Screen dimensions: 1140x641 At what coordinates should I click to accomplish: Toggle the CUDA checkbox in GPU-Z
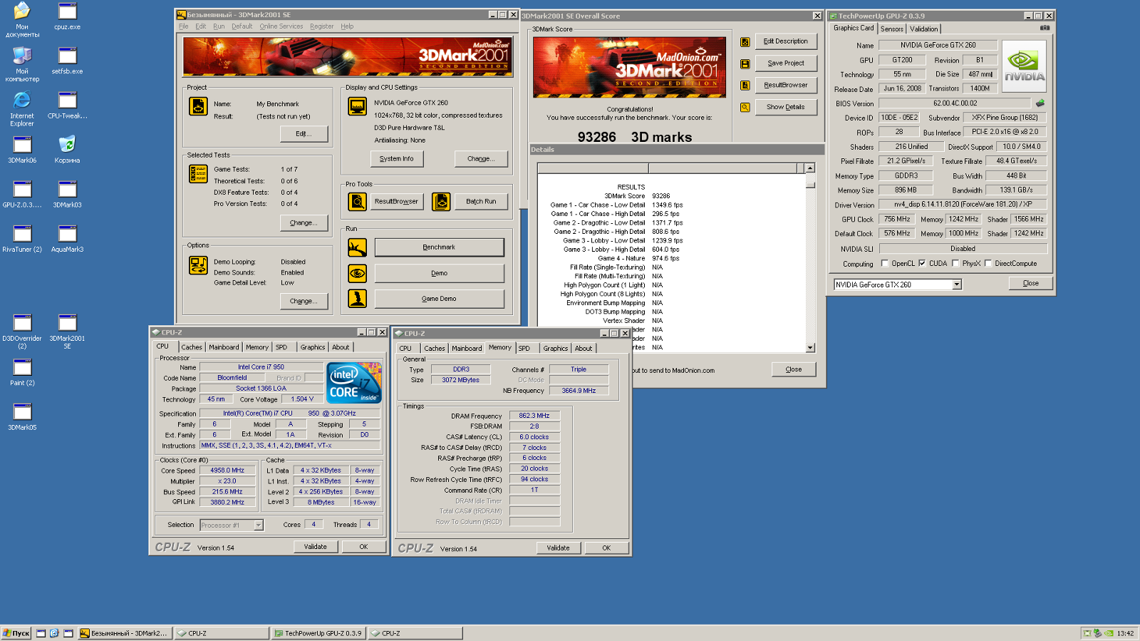click(x=922, y=263)
